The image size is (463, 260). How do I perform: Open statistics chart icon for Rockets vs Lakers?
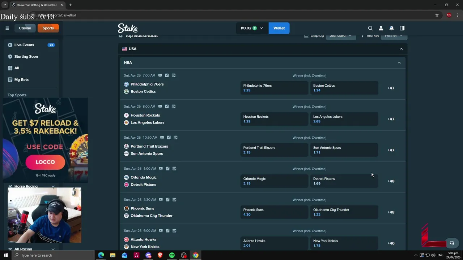(x=167, y=107)
